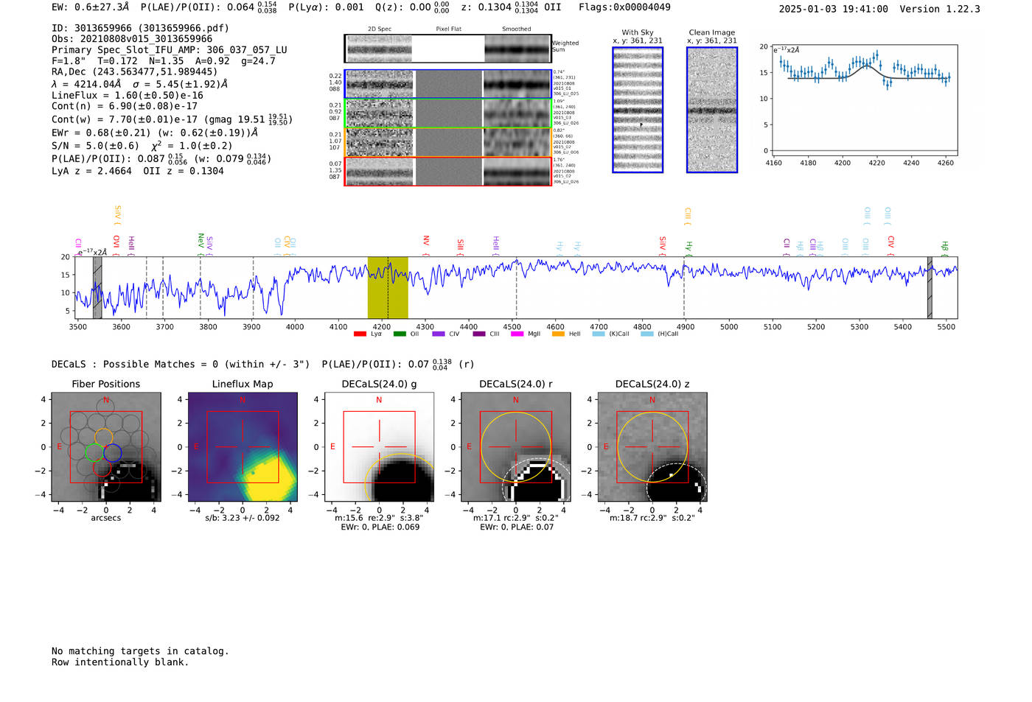This screenshot has width=1032, height=702.
Task: Click the magenta MgII legend swatch
Action: 517,334
